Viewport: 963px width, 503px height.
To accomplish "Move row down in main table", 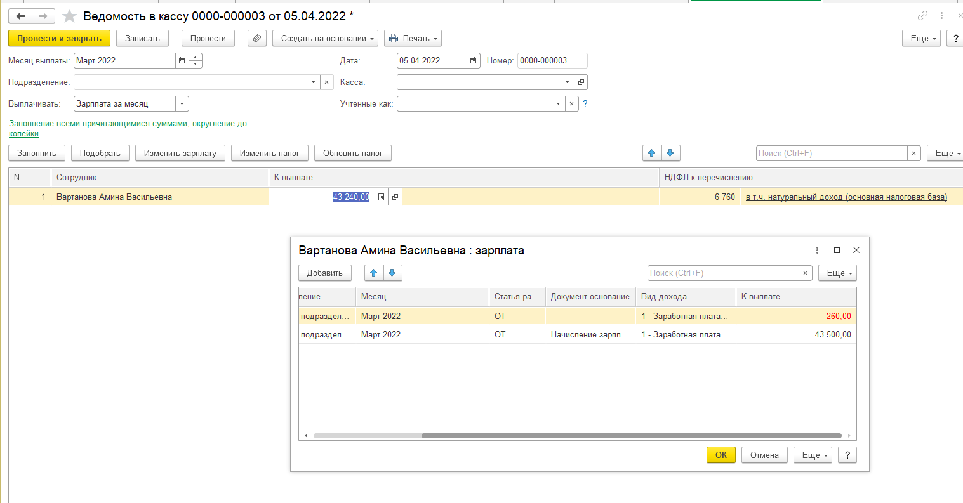I will 670,153.
